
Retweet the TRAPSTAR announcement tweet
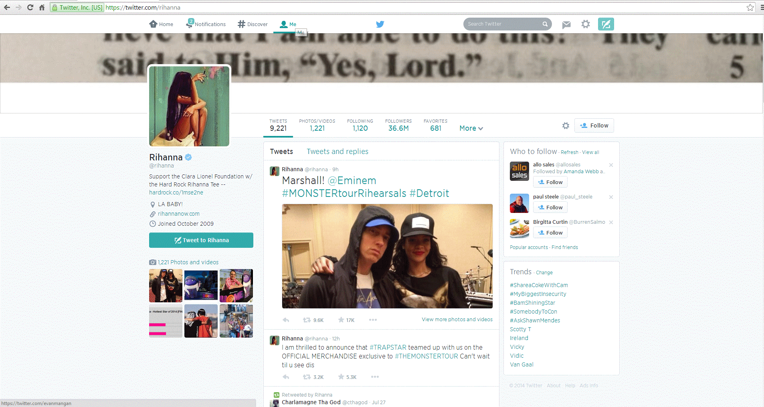coord(307,377)
